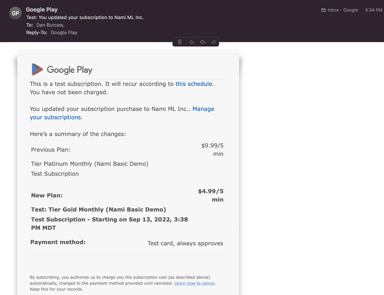Click the reply all icon
This screenshot has width=384, height=295.
click(x=203, y=42)
